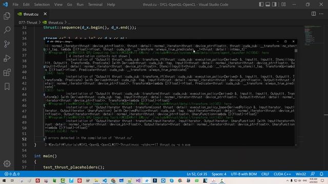Change indentation via Spaces: 4
This screenshot has height=184, width=328.
(x=219, y=174)
